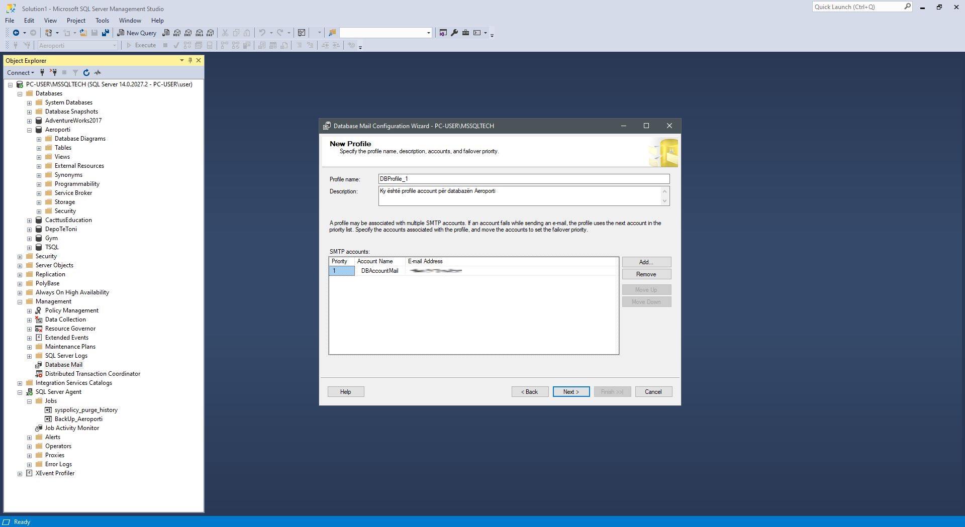Collapse the Aeroporti database node

pos(29,130)
